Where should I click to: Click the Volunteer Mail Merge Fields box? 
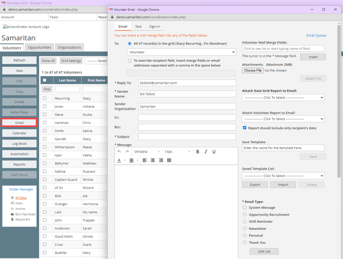283,48
